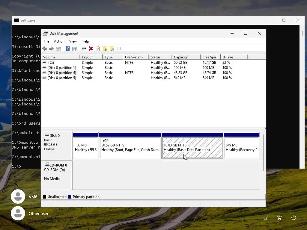The height and width of the screenshot is (230, 307).
Task: Select the 549 MB Recovery partition block
Action: [x=242, y=146]
